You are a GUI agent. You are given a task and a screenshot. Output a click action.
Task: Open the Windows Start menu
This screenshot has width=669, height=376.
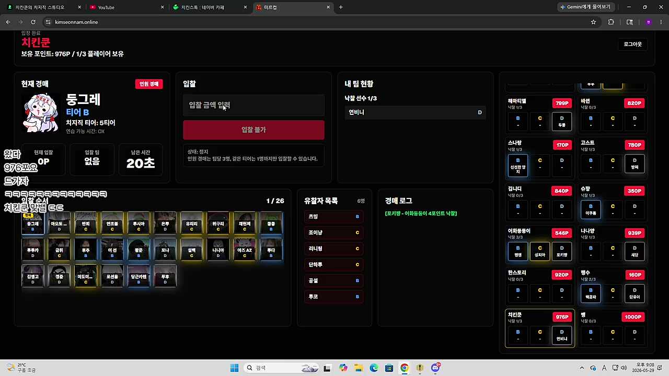(x=234, y=368)
